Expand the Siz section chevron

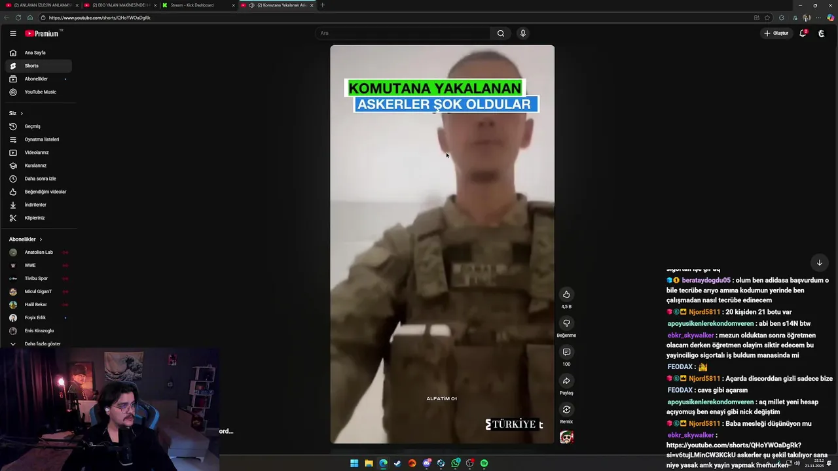click(21, 113)
